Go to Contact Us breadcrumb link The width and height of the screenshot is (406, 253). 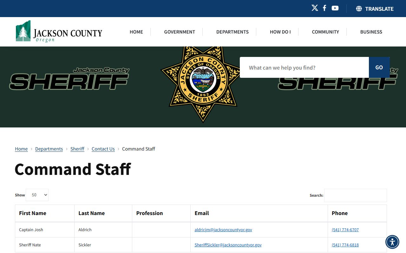click(103, 149)
